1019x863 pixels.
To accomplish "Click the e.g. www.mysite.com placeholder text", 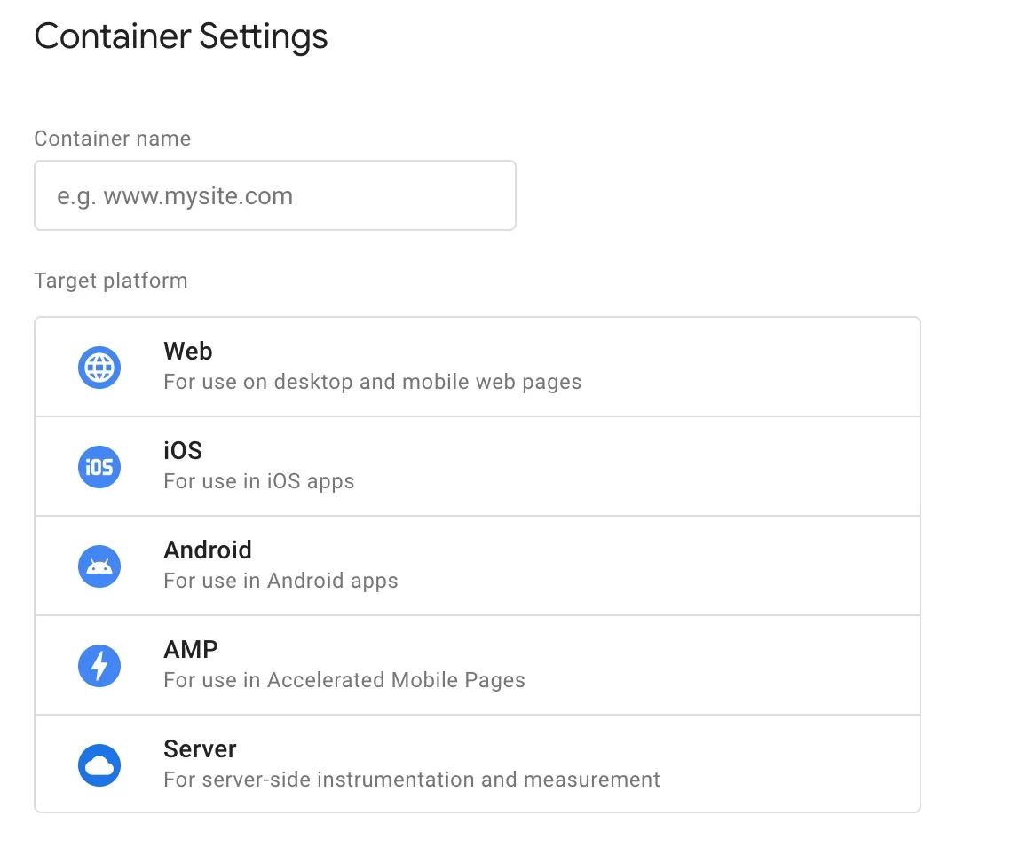I will pyautogui.click(x=175, y=196).
